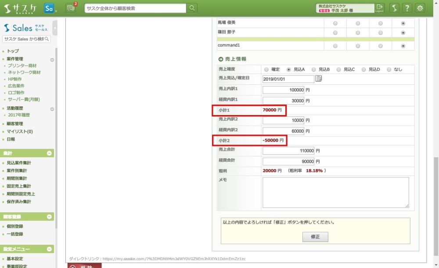Open the Sa app switcher dropdown

point(50,8)
